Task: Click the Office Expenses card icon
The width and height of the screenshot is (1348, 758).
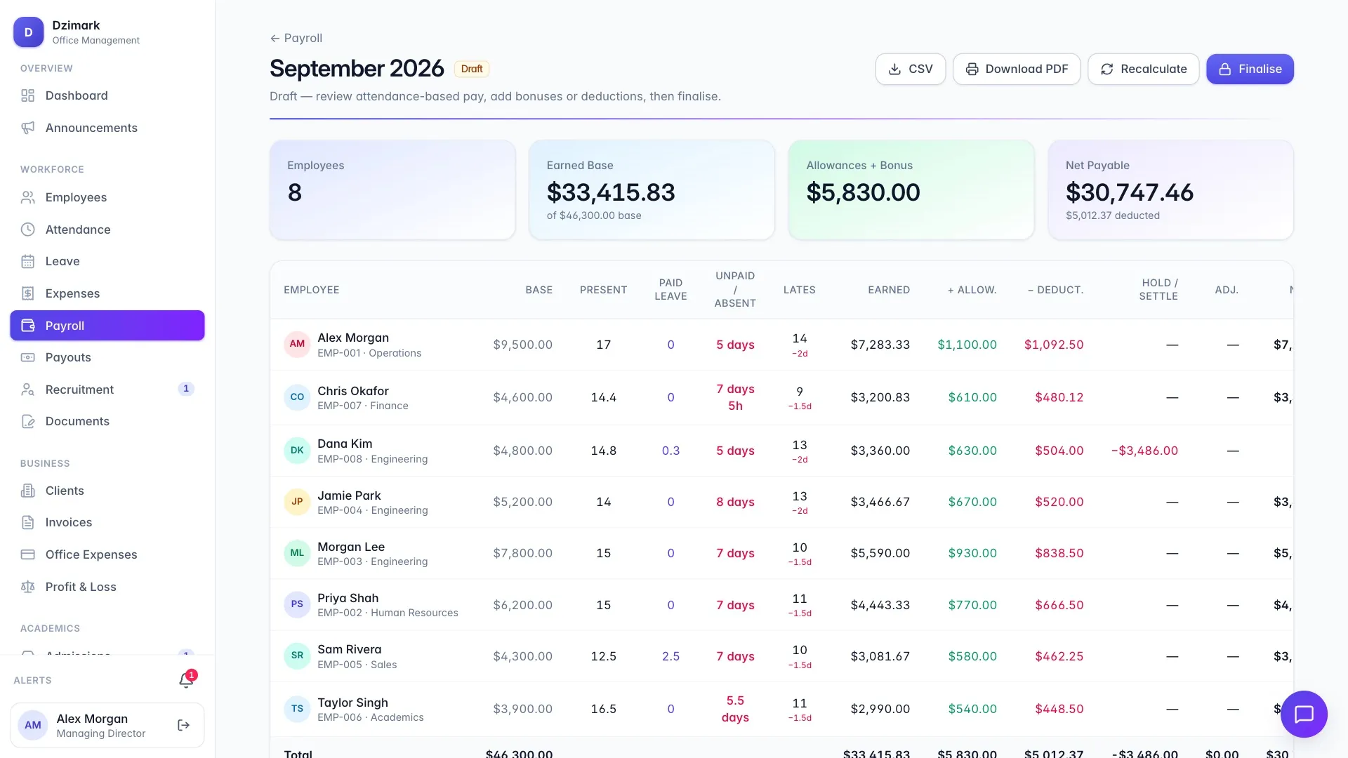Action: (27, 554)
